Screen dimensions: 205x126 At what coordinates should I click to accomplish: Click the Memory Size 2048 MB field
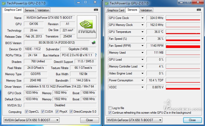35,80
